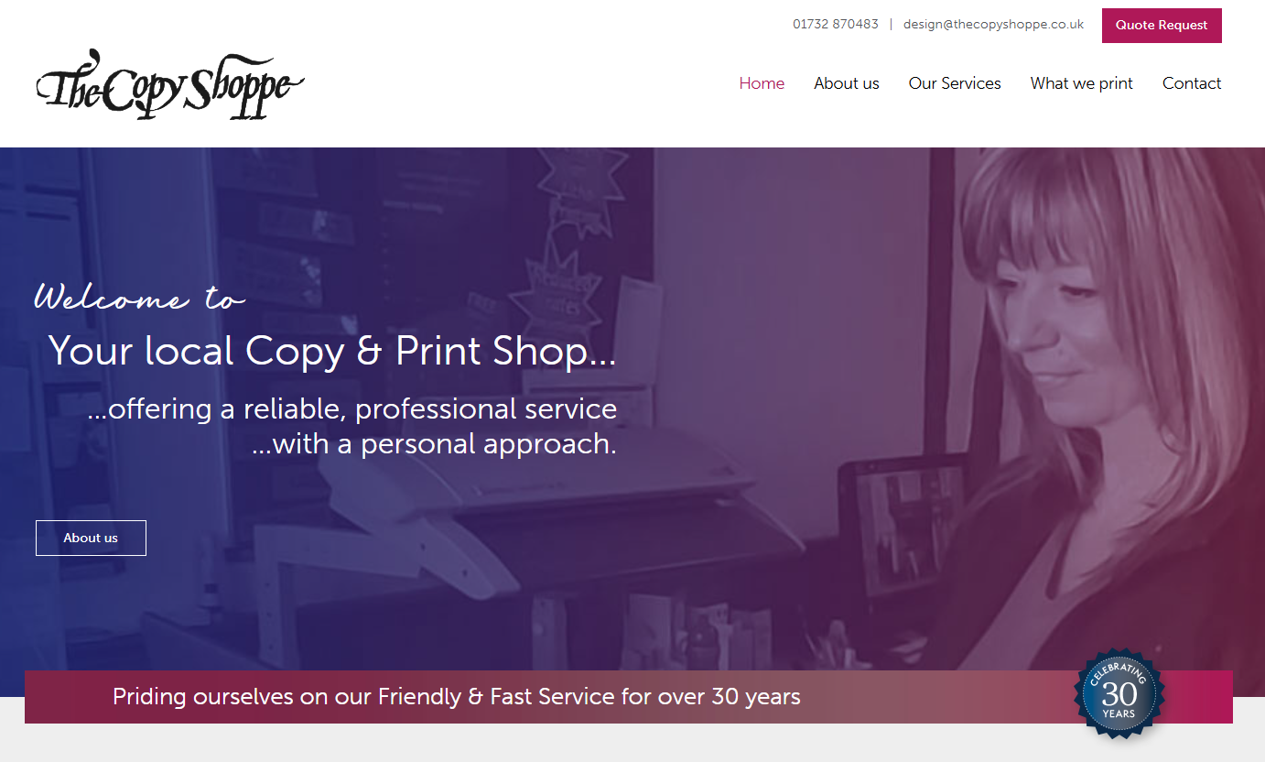The height and width of the screenshot is (762, 1265).
Task: Open the Home menu item
Action: pos(762,83)
